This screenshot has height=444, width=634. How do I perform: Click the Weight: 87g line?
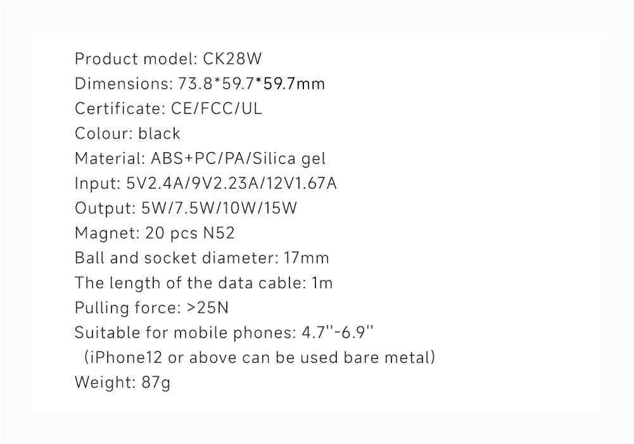pos(122,383)
